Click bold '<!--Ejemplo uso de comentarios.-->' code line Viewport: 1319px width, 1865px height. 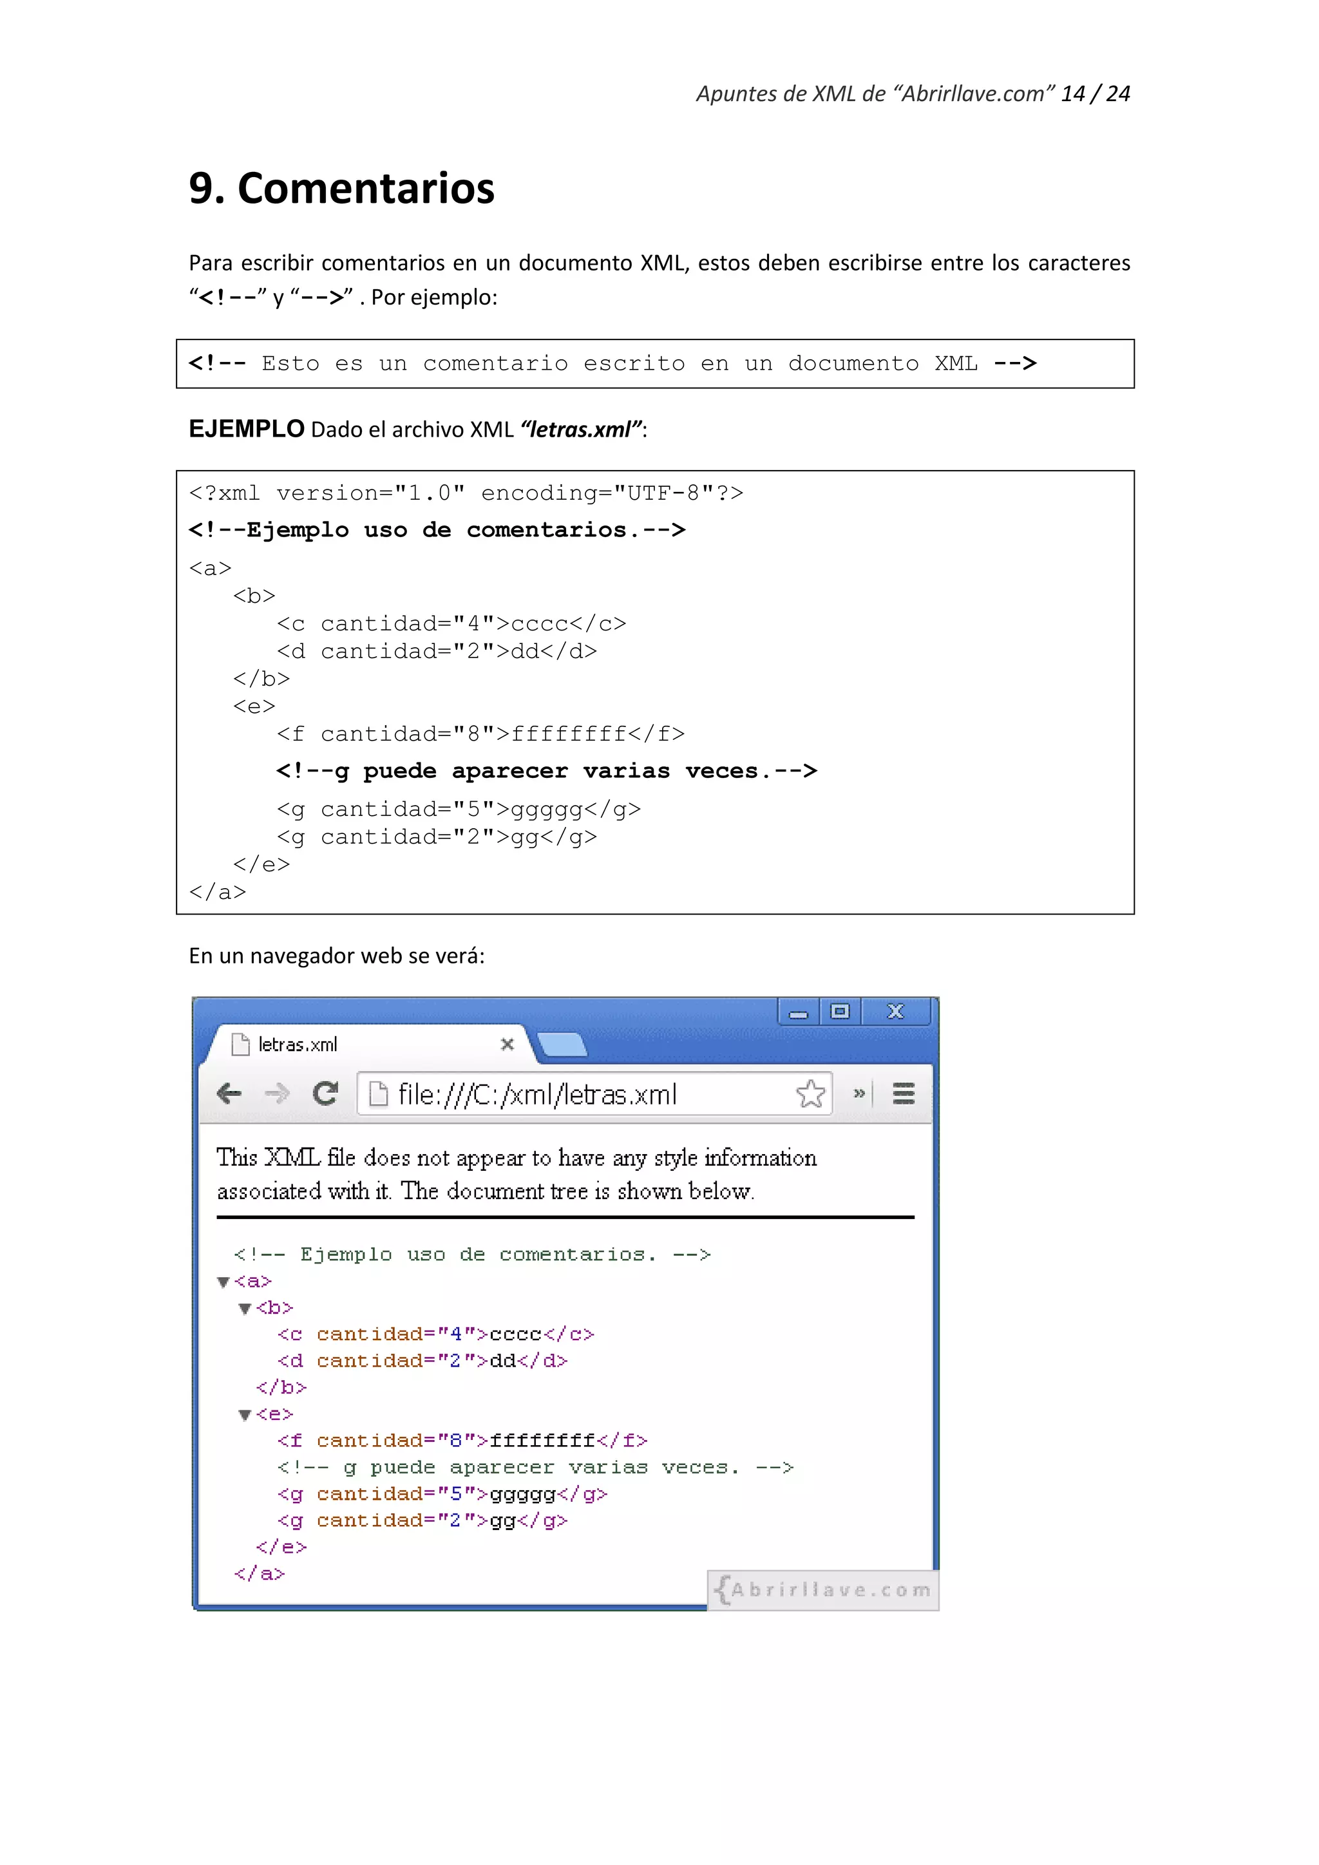tap(437, 531)
